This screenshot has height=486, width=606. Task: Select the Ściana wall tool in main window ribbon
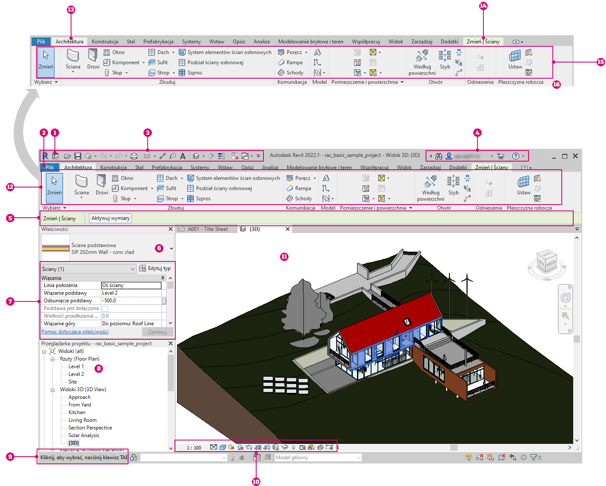82,186
